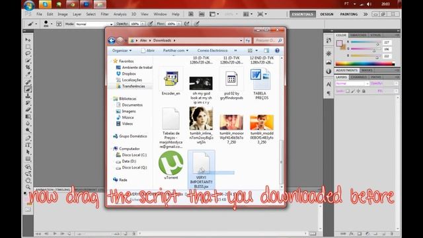Open the Brush Preset picker dropdown

52,24
